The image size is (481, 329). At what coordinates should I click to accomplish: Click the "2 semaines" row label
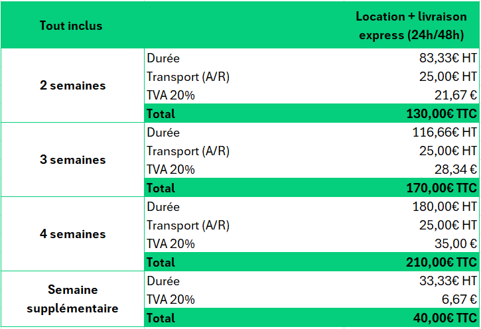tap(72, 86)
